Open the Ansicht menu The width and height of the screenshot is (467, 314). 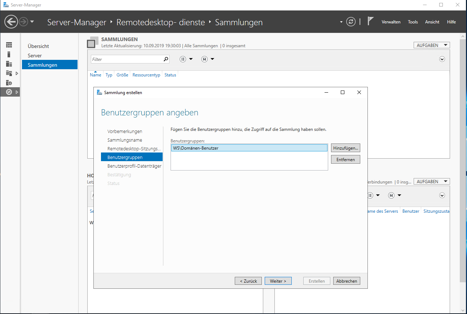432,22
